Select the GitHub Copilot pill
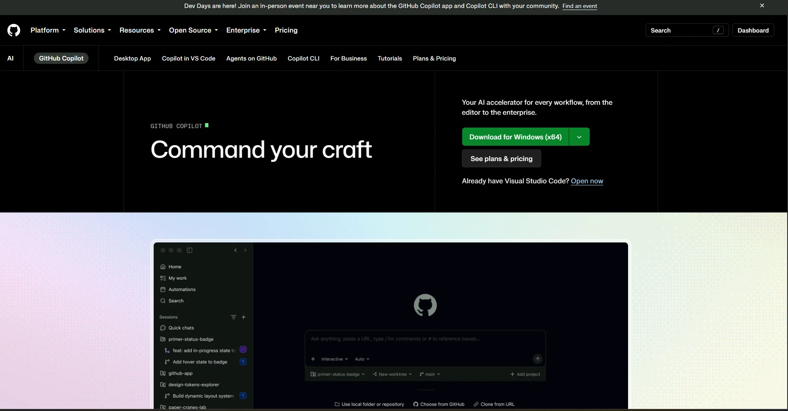788x411 pixels. [x=61, y=58]
